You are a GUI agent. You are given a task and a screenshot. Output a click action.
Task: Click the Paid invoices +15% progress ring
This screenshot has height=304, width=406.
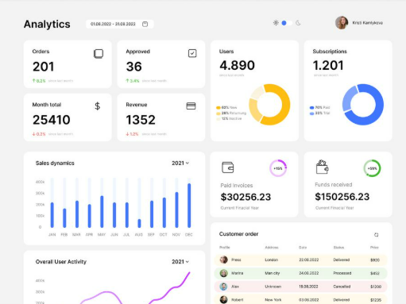pyautogui.click(x=278, y=168)
